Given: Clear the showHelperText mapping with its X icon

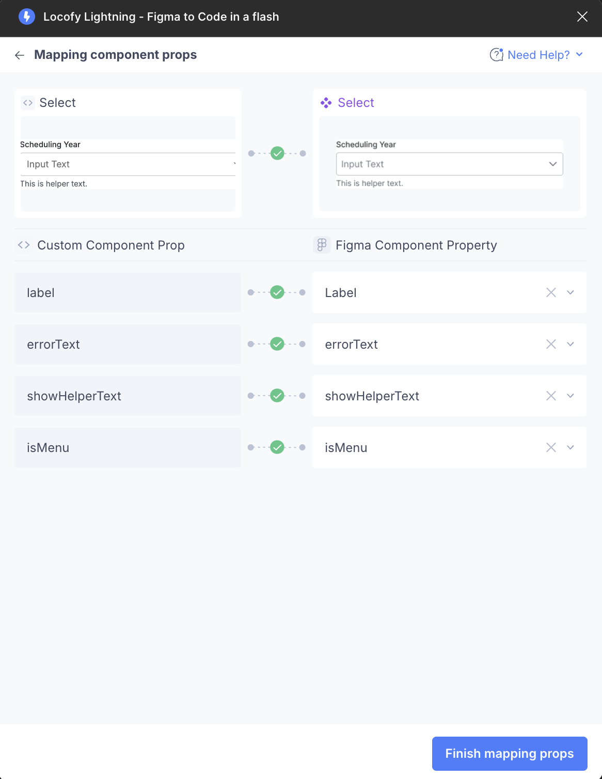Looking at the screenshot, I should coord(551,396).
